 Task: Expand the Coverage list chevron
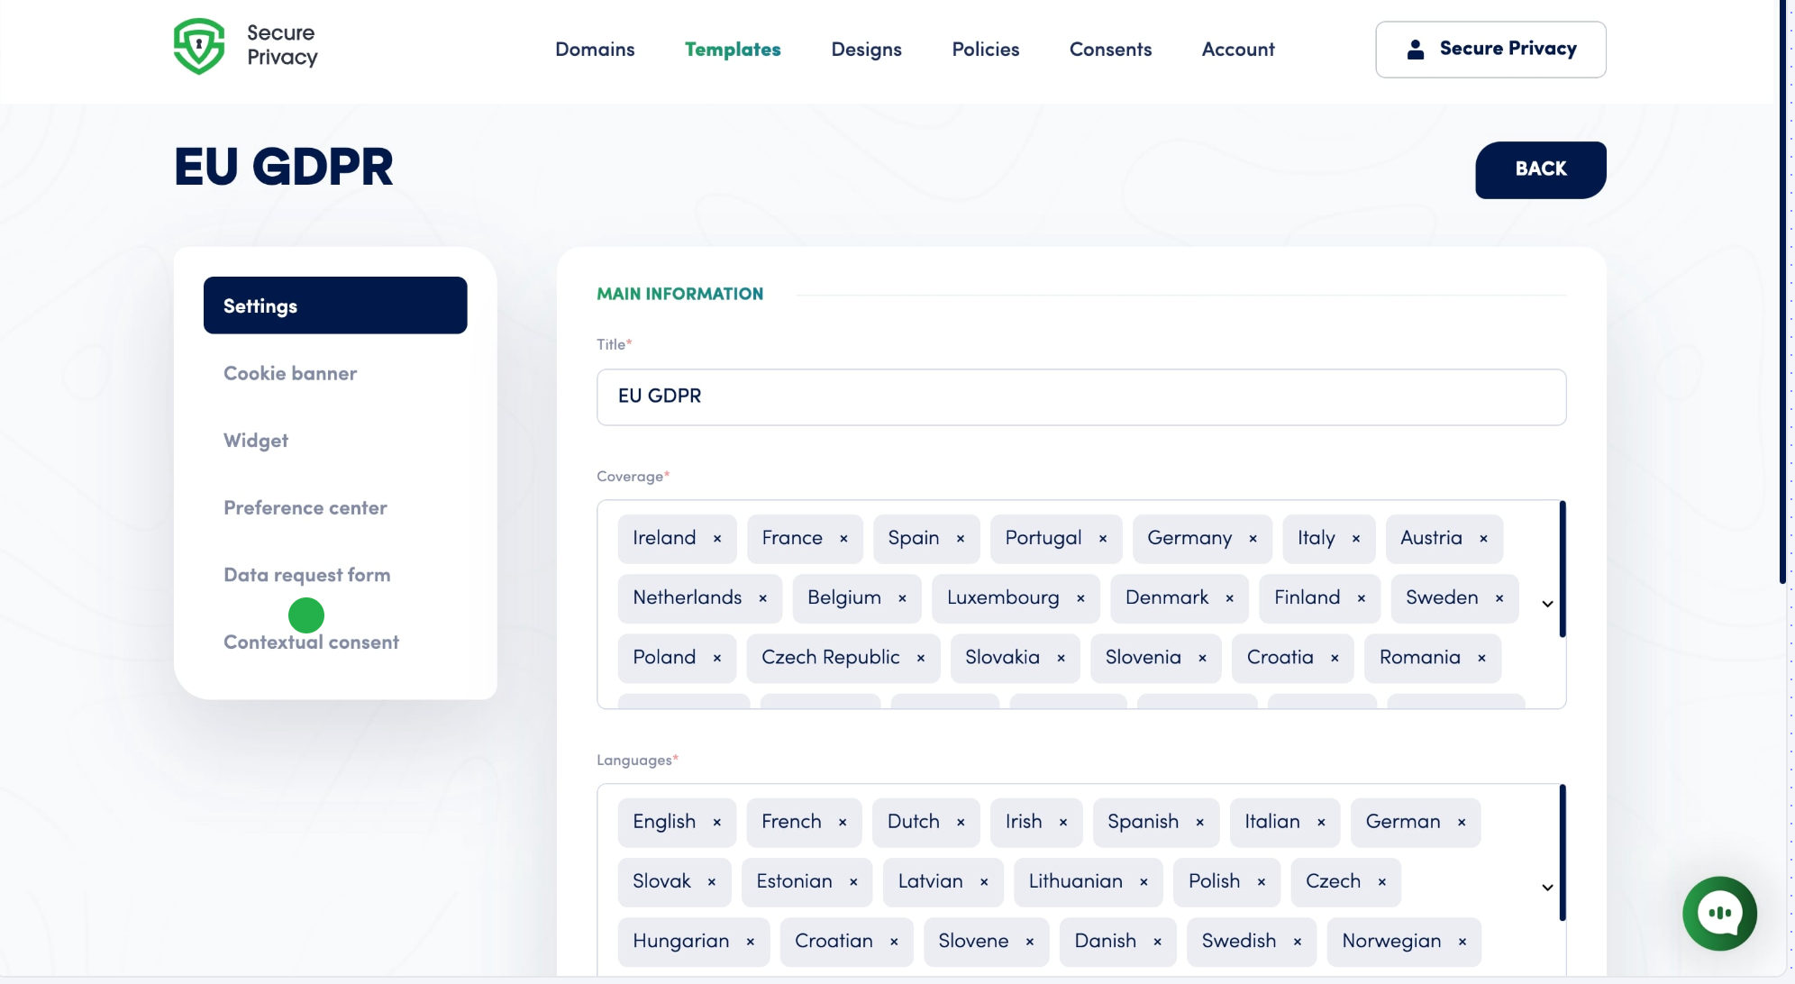pos(1547,605)
